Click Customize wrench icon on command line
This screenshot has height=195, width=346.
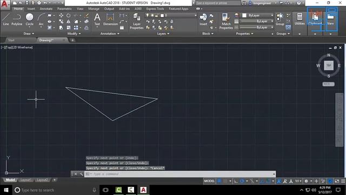[x=81, y=174]
